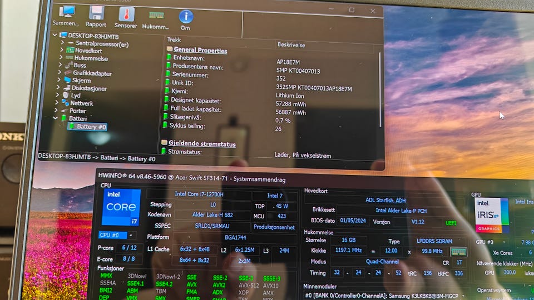Screen dimensions: 534x300
Task: Click the ADL Starfish_ADH motherboard field
Action: tap(385, 200)
